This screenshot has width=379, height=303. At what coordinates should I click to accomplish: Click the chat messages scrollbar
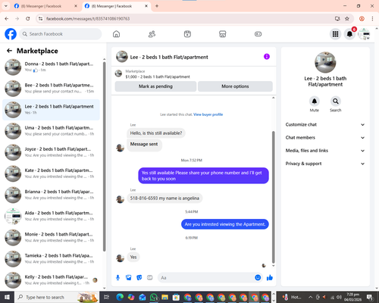pos(273,197)
